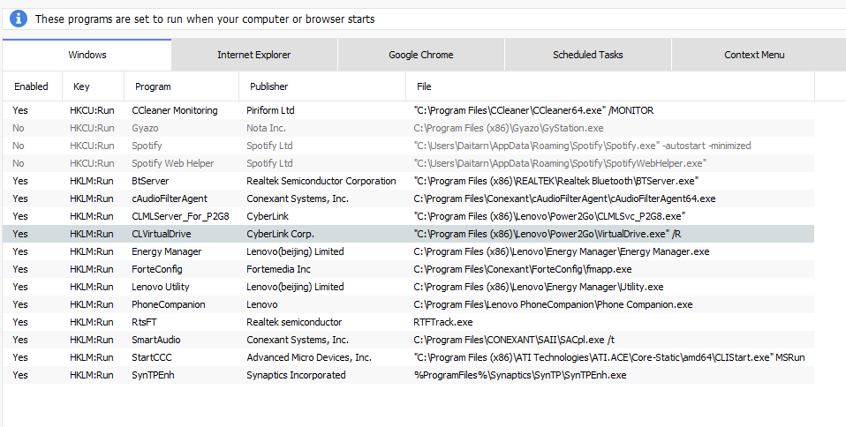Select the CCleaner Monitoring entry

click(x=409, y=110)
